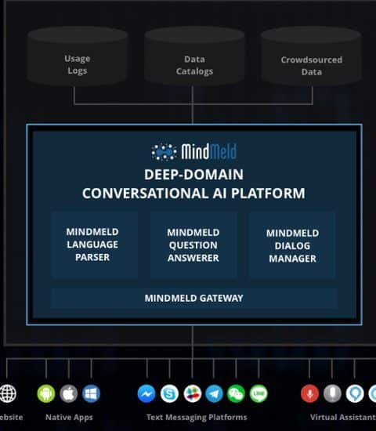
Task: Select the Crowdsourced Data database cylinder
Action: point(311,56)
